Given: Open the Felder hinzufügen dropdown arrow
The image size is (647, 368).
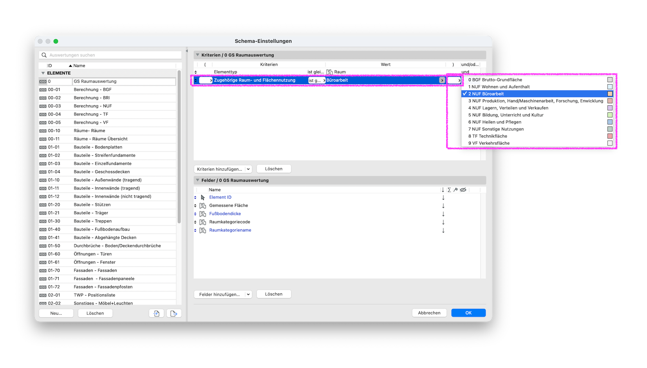Looking at the screenshot, I should tap(248, 294).
